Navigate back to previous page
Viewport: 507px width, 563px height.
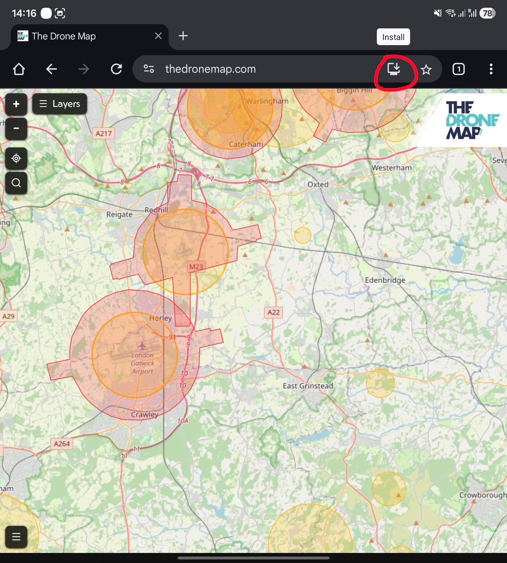(x=51, y=69)
